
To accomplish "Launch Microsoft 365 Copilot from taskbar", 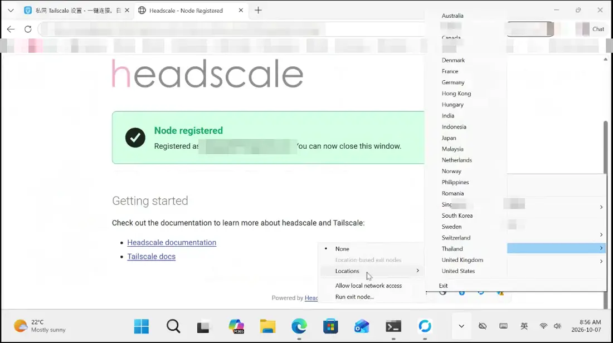I will coord(236,326).
